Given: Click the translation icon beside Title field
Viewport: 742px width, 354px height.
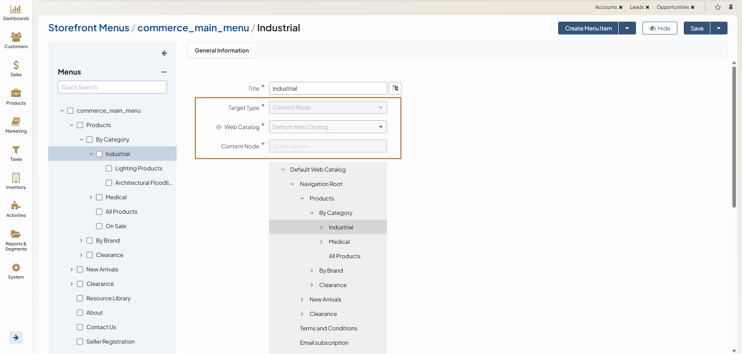Looking at the screenshot, I should click(x=395, y=88).
